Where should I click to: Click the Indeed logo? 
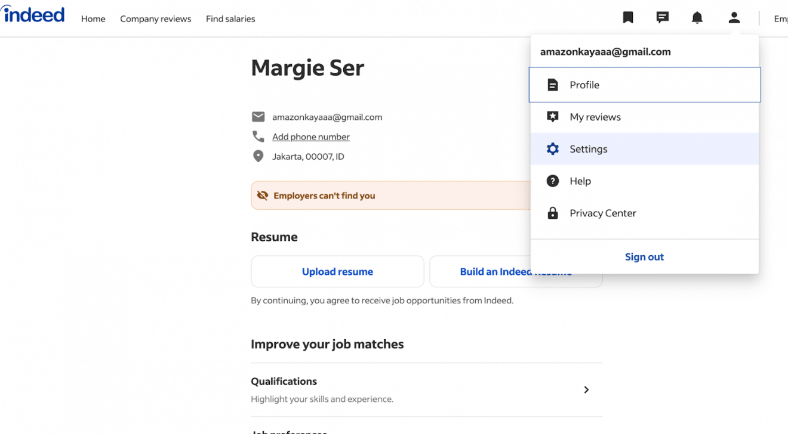(x=33, y=15)
